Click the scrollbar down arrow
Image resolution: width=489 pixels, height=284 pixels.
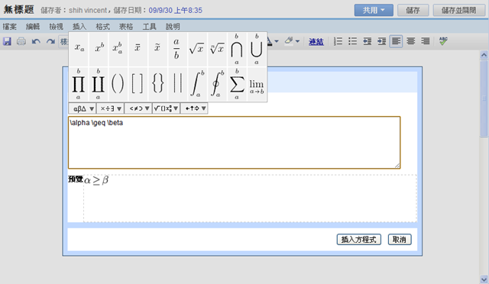[x=484, y=279]
